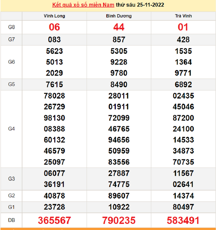
Task: Pick G4 number 94656
Action: 119,140
